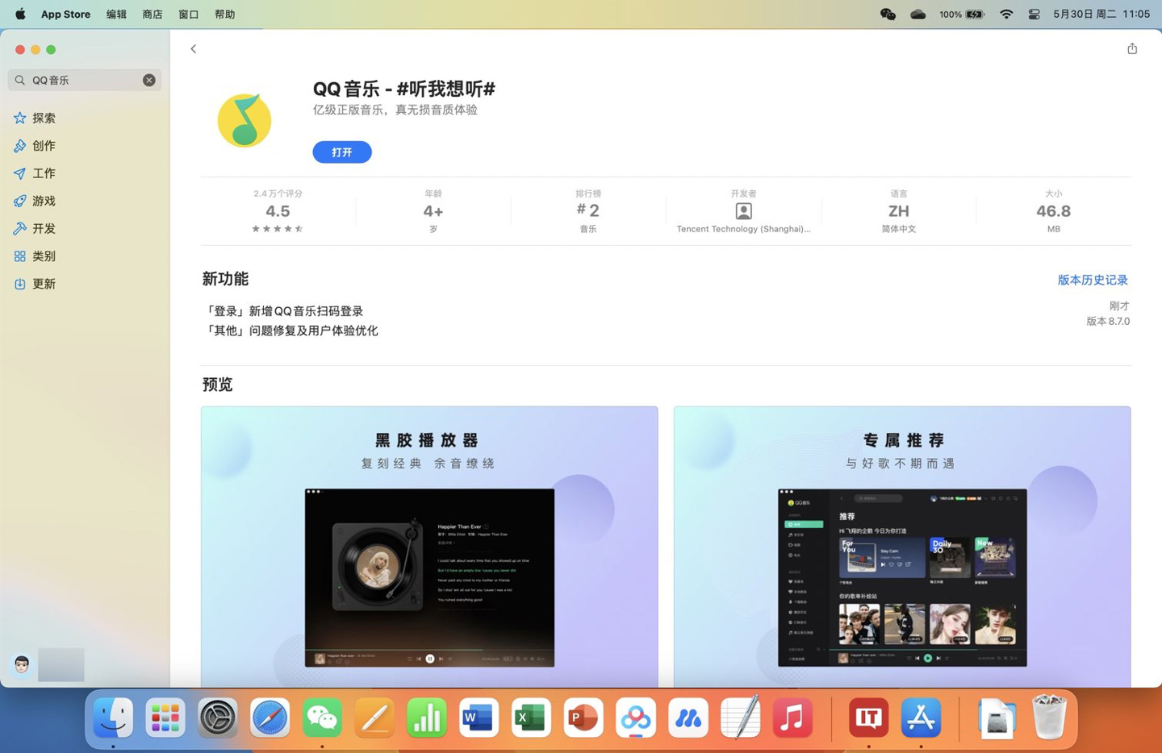Open WeChat from the Dock
This screenshot has height=753, width=1162.
(x=322, y=718)
